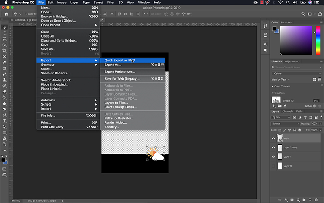Image resolution: width=324 pixels, height=203 pixels.
Task: Click the Search Current Library field
Action: click(x=296, y=67)
